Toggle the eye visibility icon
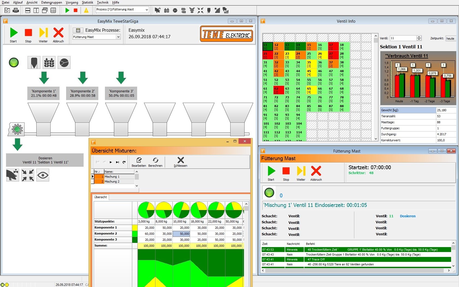The image size is (459, 287). 43,175
